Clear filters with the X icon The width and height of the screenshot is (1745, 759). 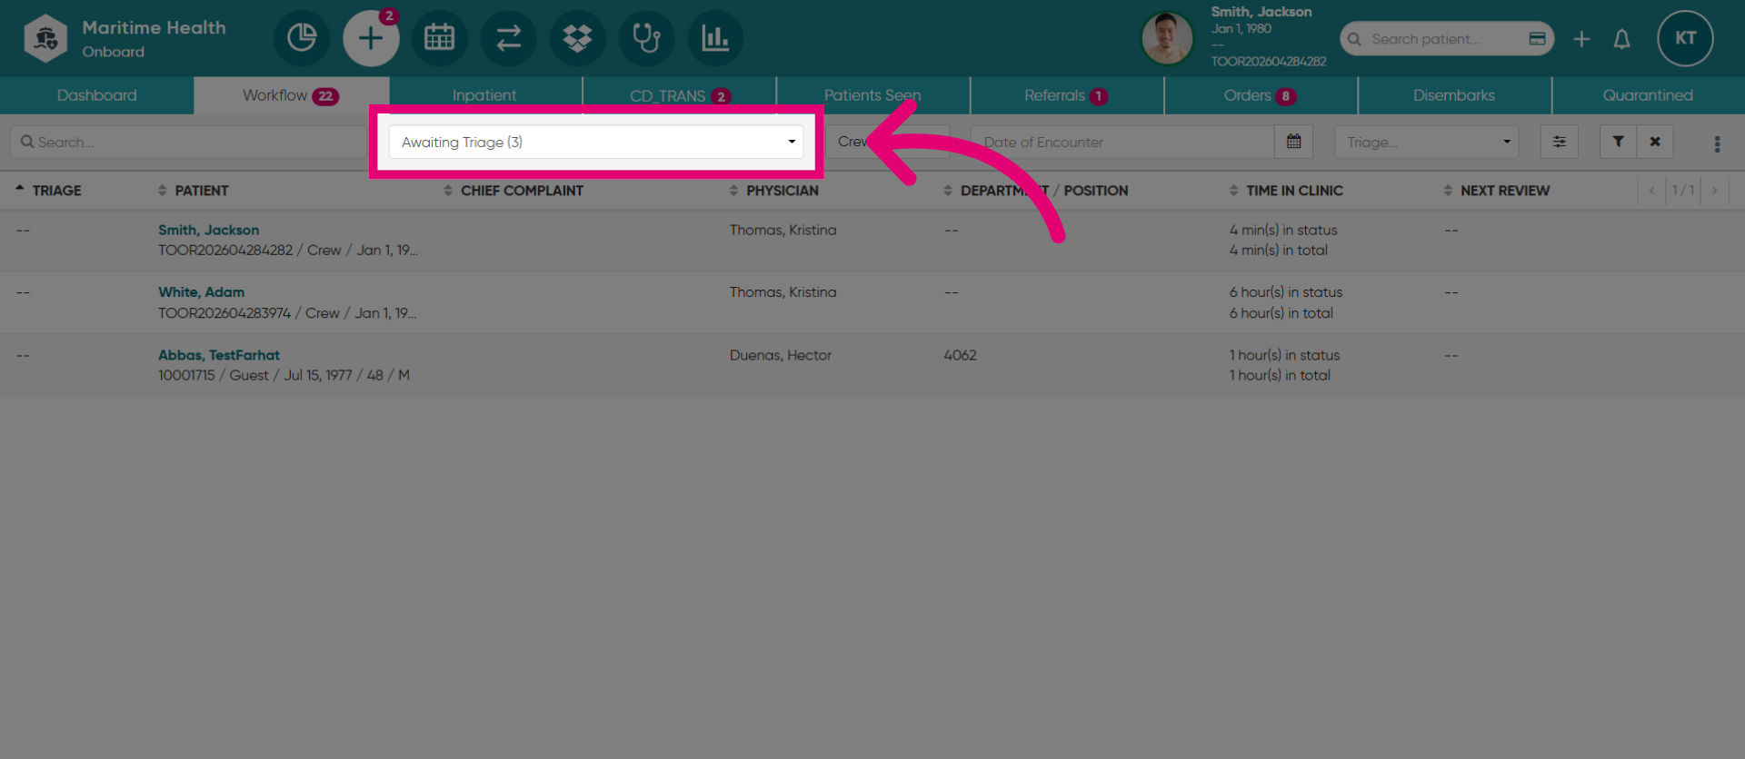[x=1655, y=142]
